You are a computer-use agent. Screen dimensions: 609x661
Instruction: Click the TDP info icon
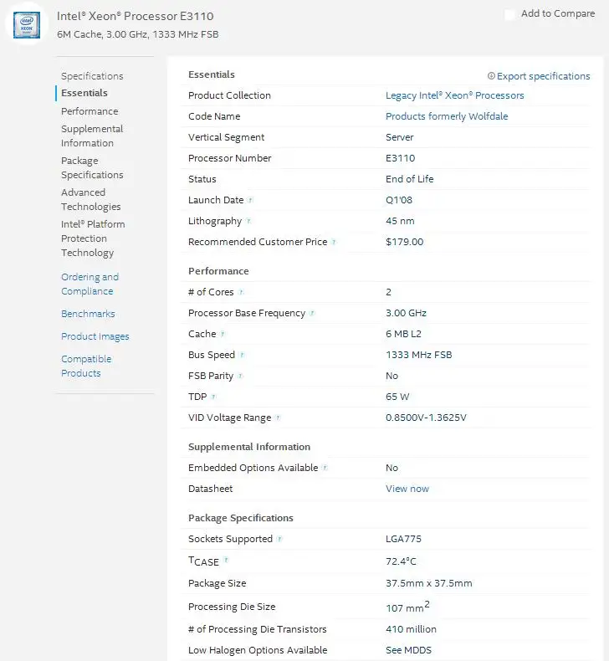[213, 397]
